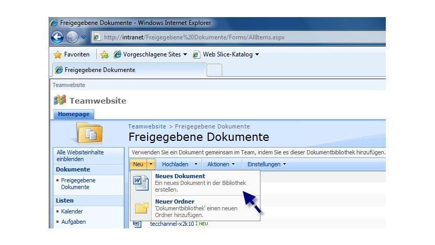Image resolution: width=435 pixels, height=245 pixels.
Task: Choose Neuer Ordner menu entry
Action: [x=195, y=208]
